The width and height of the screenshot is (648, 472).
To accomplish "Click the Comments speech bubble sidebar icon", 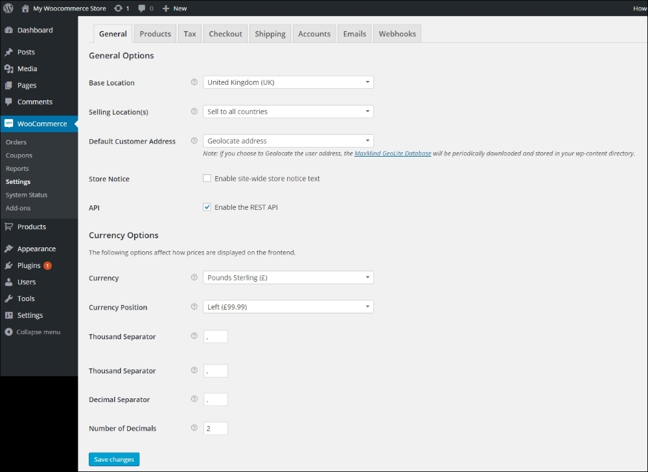I will [8, 102].
